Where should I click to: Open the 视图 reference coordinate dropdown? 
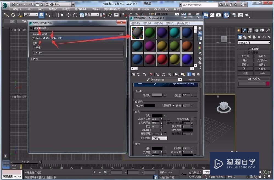(92, 14)
